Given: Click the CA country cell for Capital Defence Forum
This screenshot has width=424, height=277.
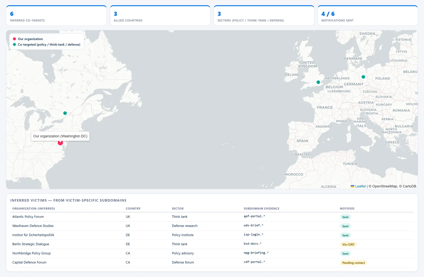Looking at the screenshot, I should tap(128, 262).
